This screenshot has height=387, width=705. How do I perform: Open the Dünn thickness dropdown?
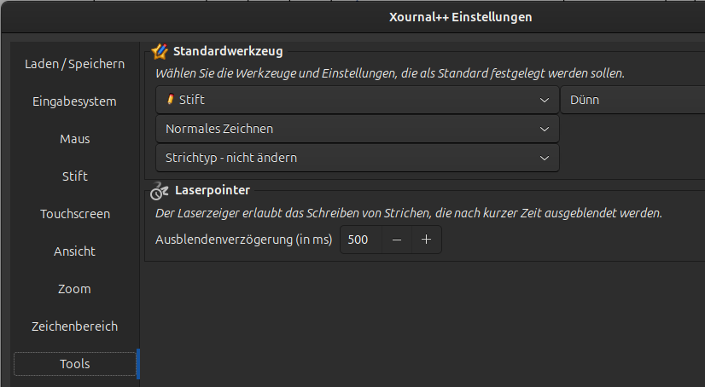point(632,100)
